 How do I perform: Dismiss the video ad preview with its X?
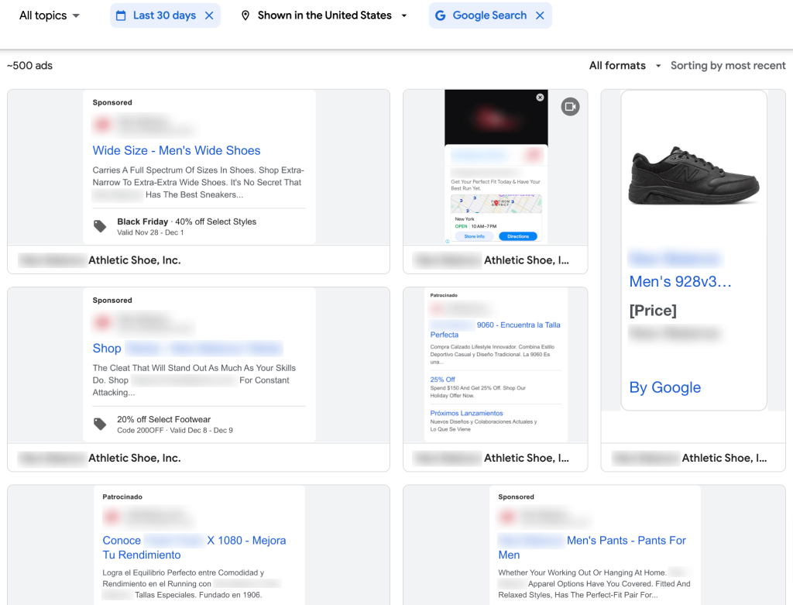click(x=540, y=97)
